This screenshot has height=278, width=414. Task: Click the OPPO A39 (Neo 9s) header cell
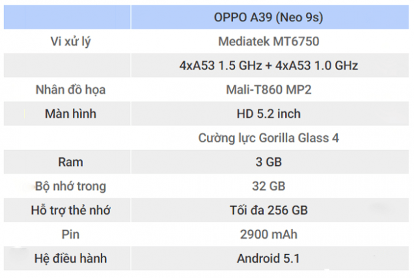click(x=268, y=17)
